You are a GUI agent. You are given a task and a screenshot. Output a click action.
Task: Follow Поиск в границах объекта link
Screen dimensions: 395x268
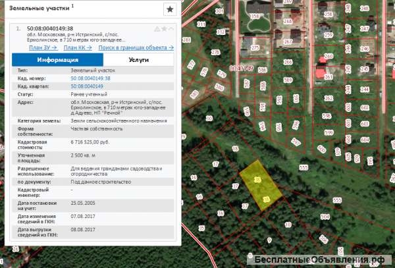[136, 47]
